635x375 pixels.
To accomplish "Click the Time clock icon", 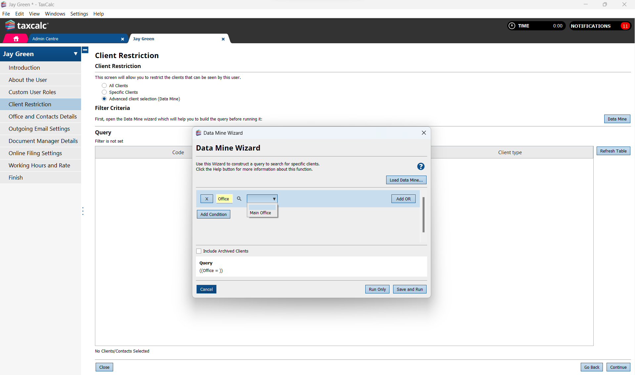I will pyautogui.click(x=512, y=26).
